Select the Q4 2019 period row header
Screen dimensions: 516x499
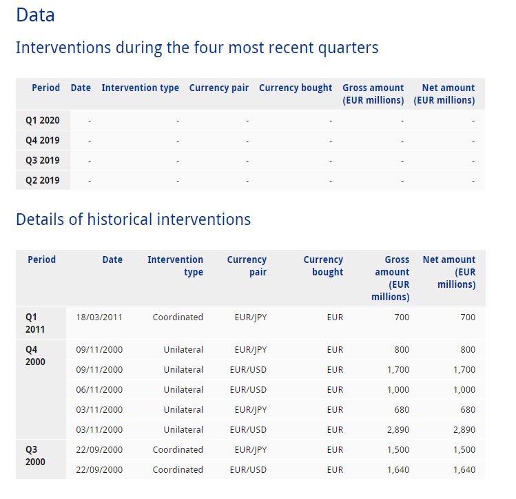point(43,140)
